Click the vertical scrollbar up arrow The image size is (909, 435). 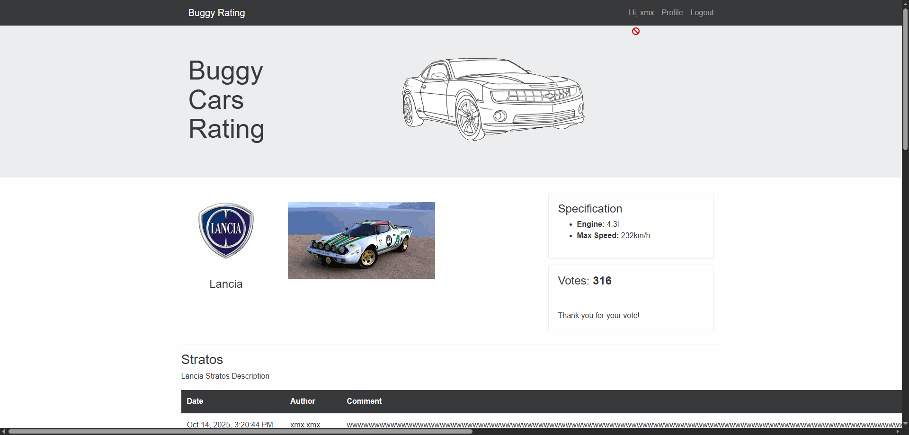(905, 4)
